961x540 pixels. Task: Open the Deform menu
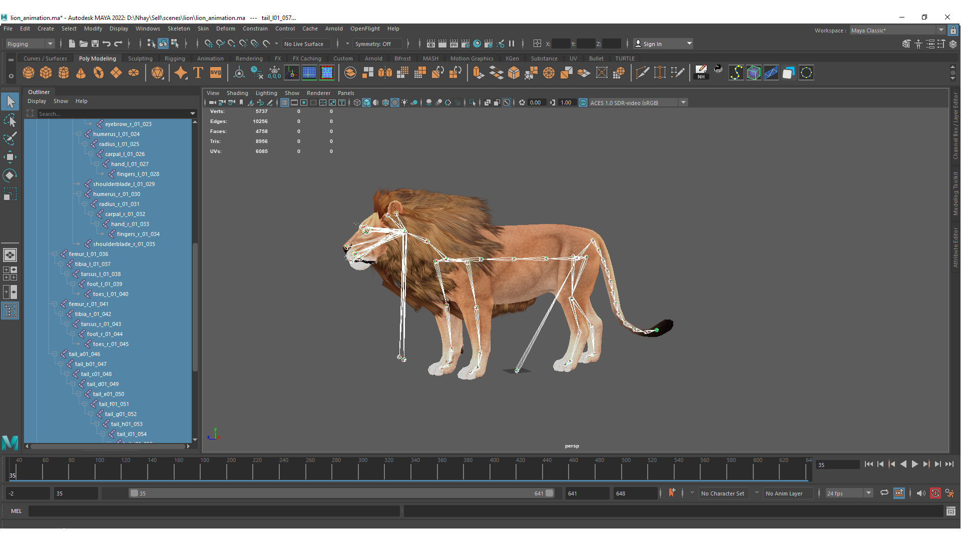[225, 28]
